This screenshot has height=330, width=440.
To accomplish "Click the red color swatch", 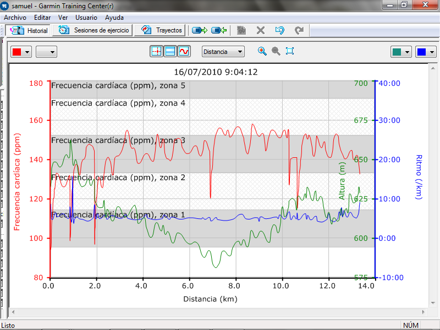I will (17, 52).
